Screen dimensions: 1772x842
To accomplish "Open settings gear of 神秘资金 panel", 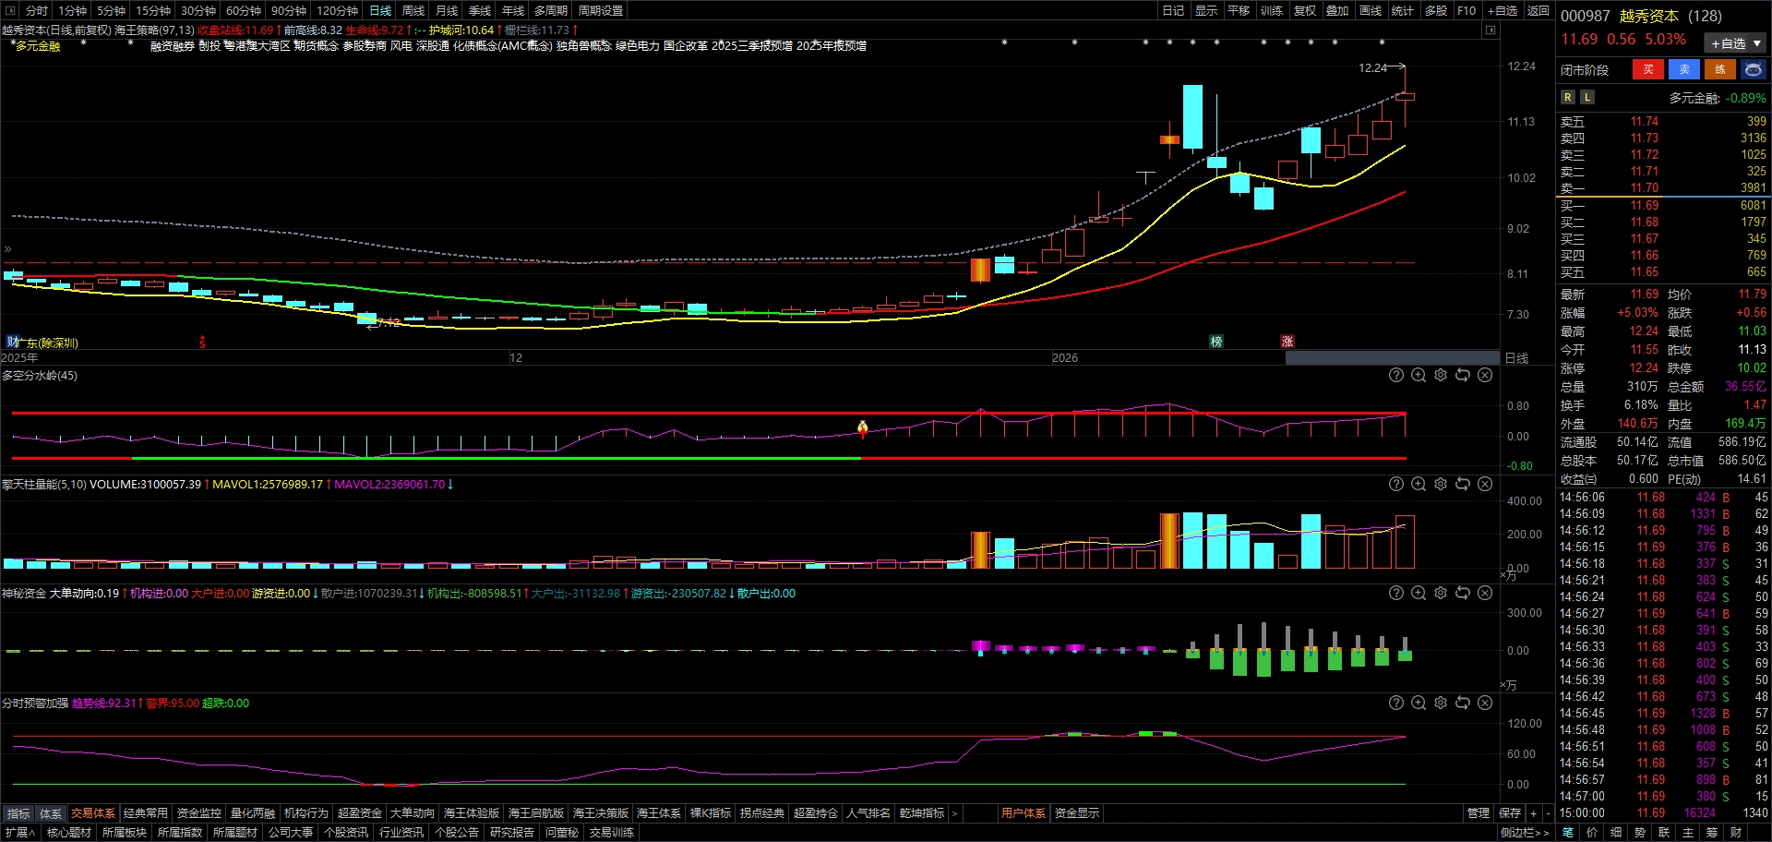I will pyautogui.click(x=1441, y=593).
